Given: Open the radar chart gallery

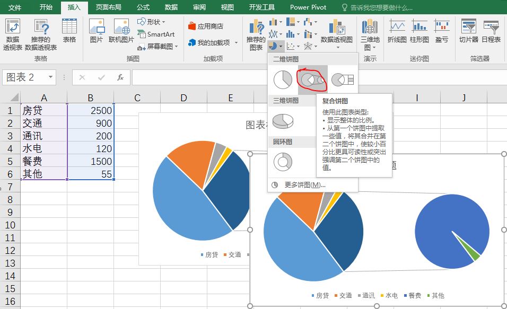Looking at the screenshot, I should [310, 46].
